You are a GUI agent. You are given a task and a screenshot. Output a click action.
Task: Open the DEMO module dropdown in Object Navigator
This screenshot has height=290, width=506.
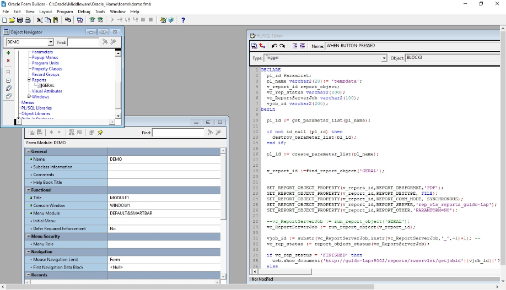tap(51, 42)
